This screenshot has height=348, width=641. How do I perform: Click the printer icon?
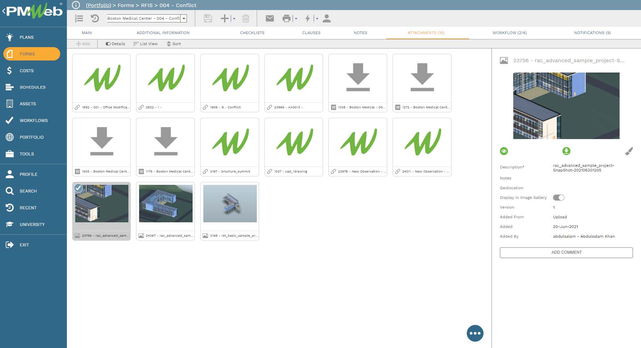click(x=287, y=18)
